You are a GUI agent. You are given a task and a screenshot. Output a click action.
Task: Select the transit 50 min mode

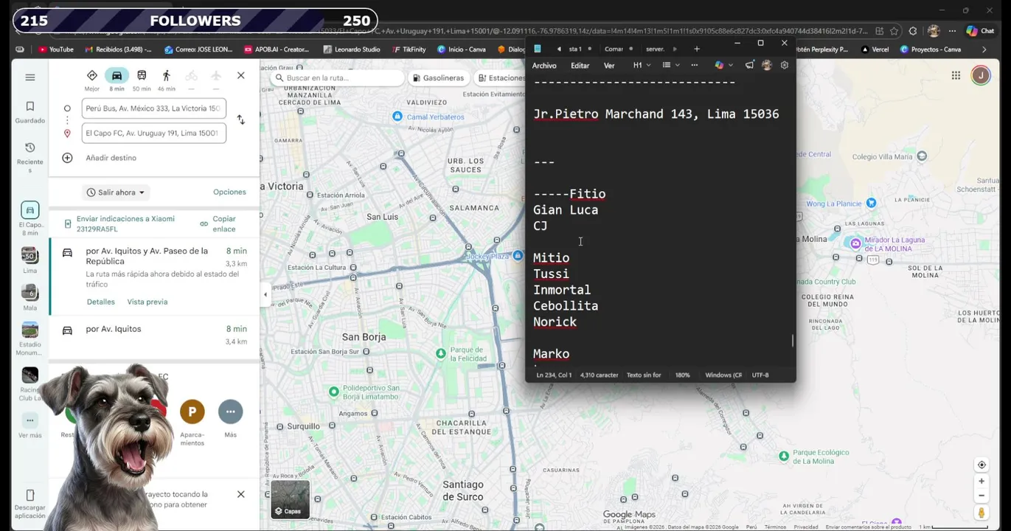[x=142, y=80]
